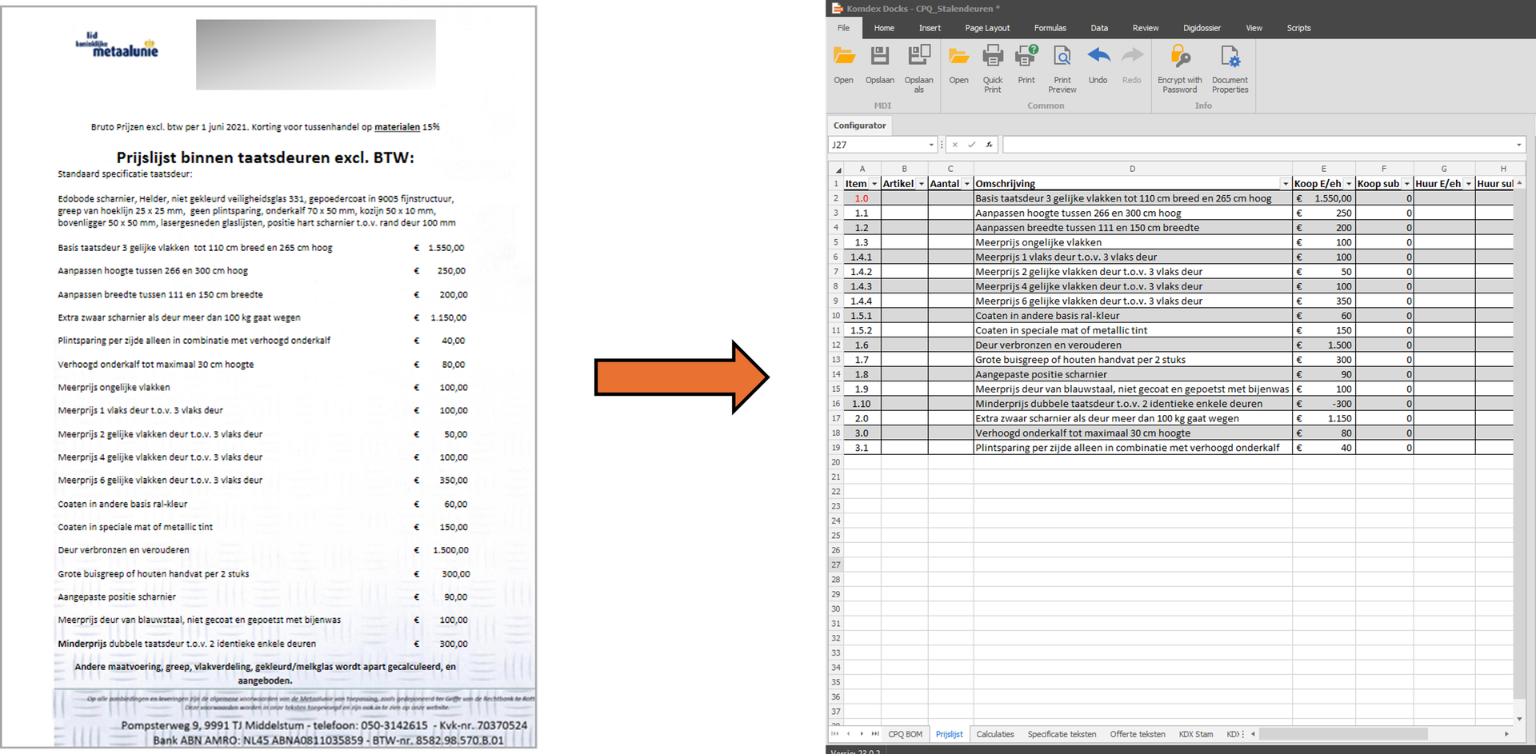This screenshot has height=754, width=1536.
Task: Click Open folder icon in MDI group
Action: [843, 57]
